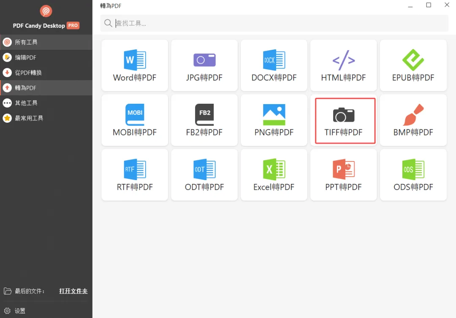Maximize the application window

pyautogui.click(x=429, y=5)
